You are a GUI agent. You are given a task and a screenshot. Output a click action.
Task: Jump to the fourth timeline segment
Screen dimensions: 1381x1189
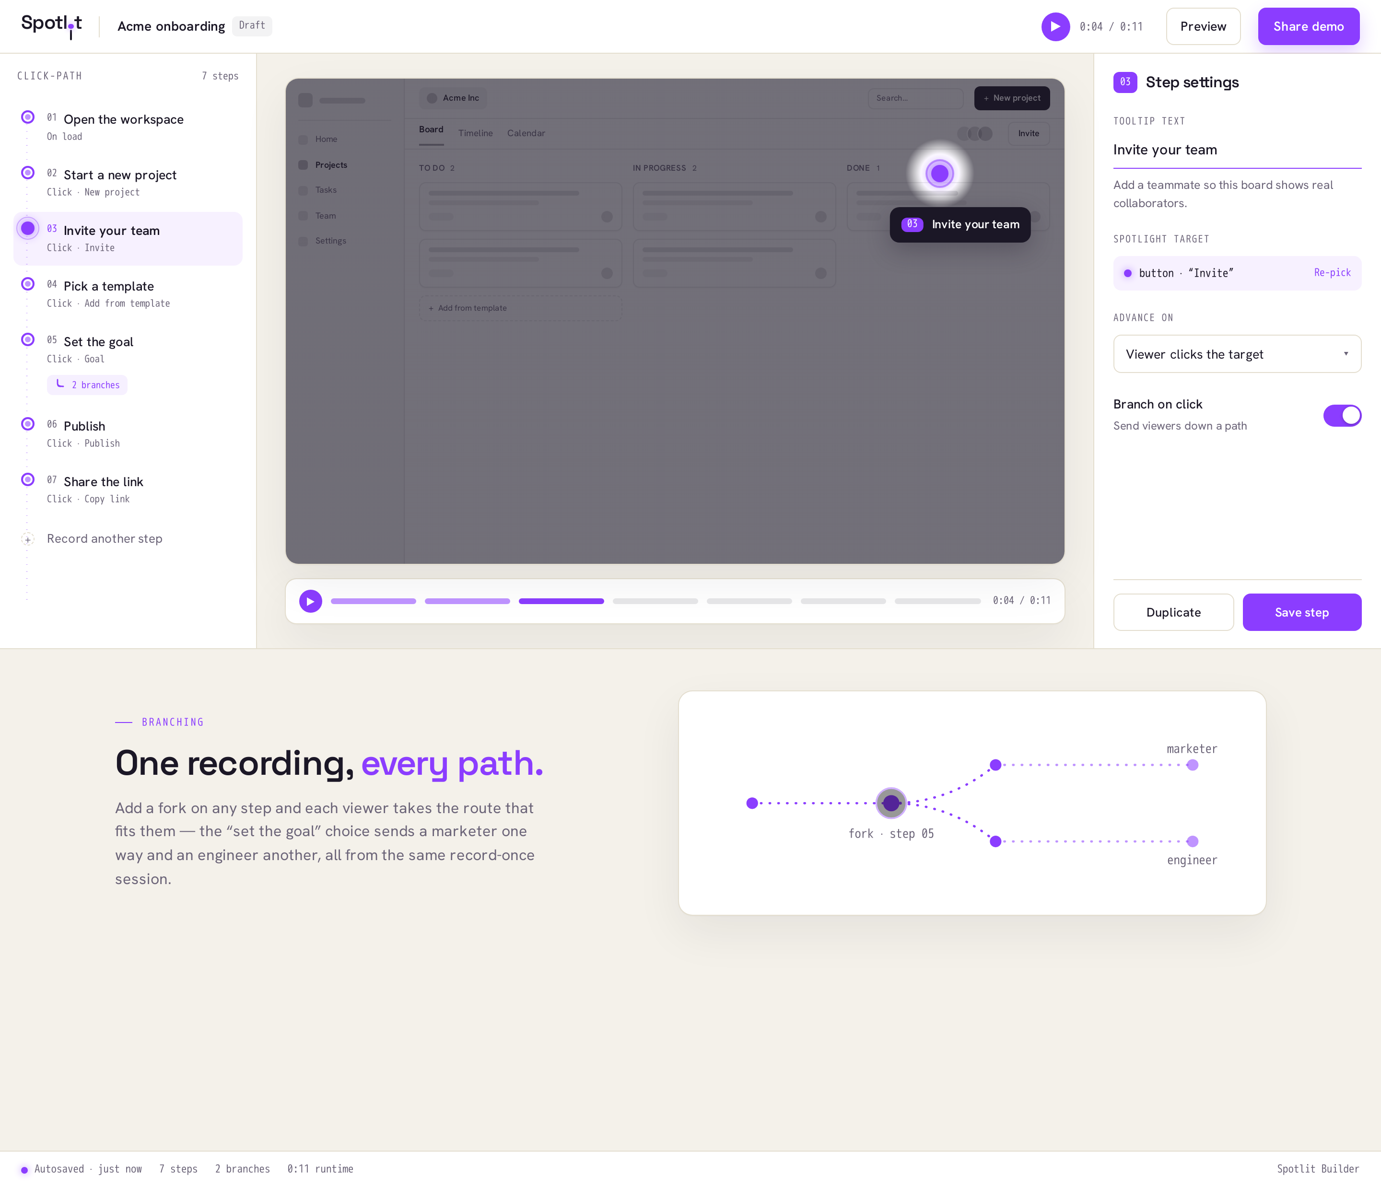click(x=655, y=601)
